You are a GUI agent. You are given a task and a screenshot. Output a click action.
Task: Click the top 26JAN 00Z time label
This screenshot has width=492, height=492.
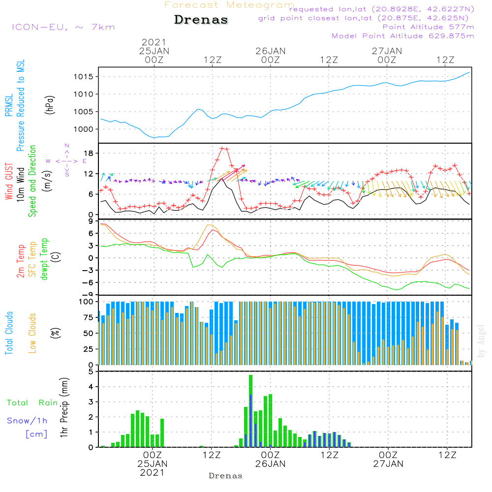tap(271, 55)
